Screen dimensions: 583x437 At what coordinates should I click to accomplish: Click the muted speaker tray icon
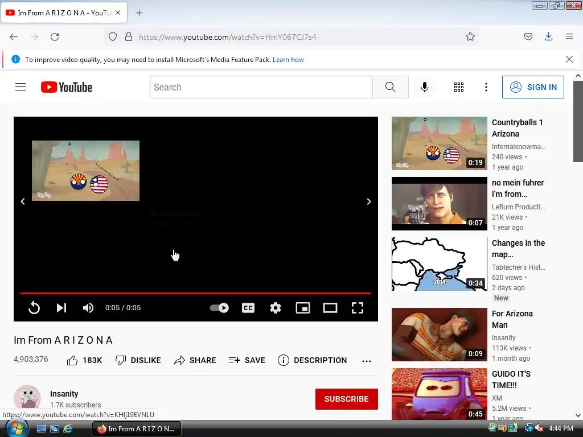[539, 428]
